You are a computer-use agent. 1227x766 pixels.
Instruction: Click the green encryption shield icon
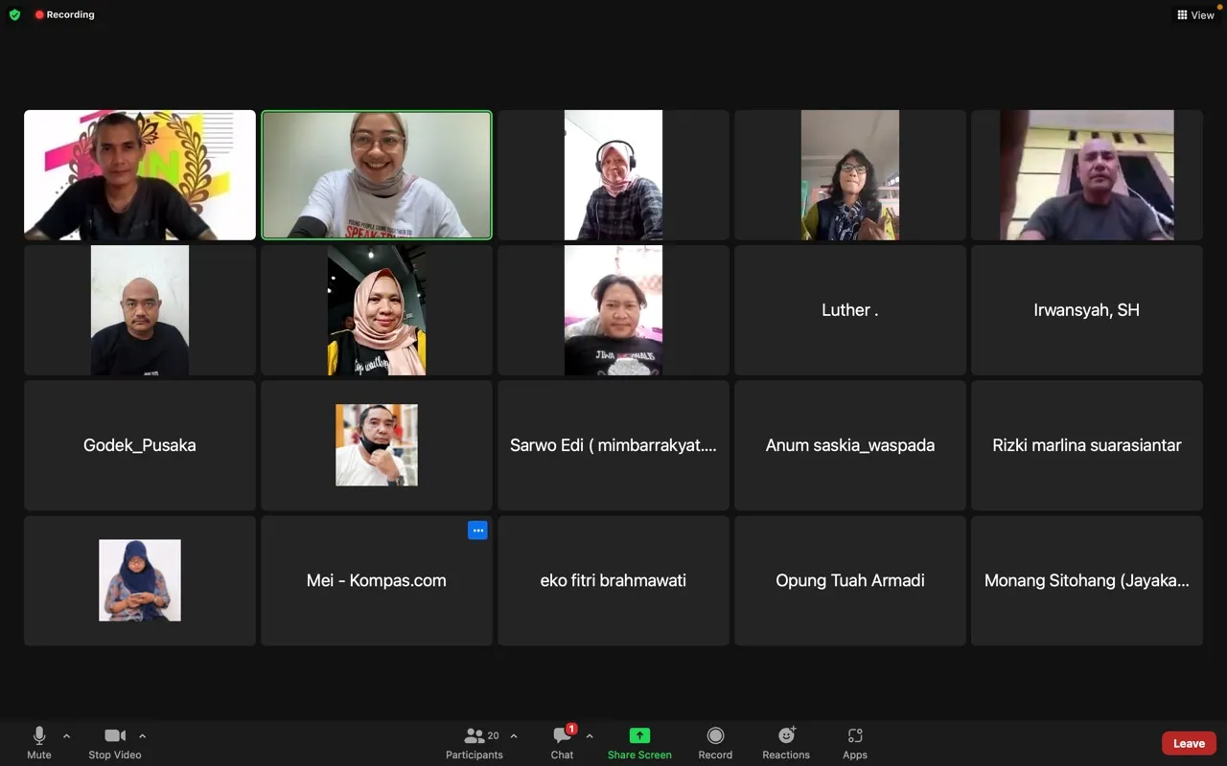[x=14, y=14]
